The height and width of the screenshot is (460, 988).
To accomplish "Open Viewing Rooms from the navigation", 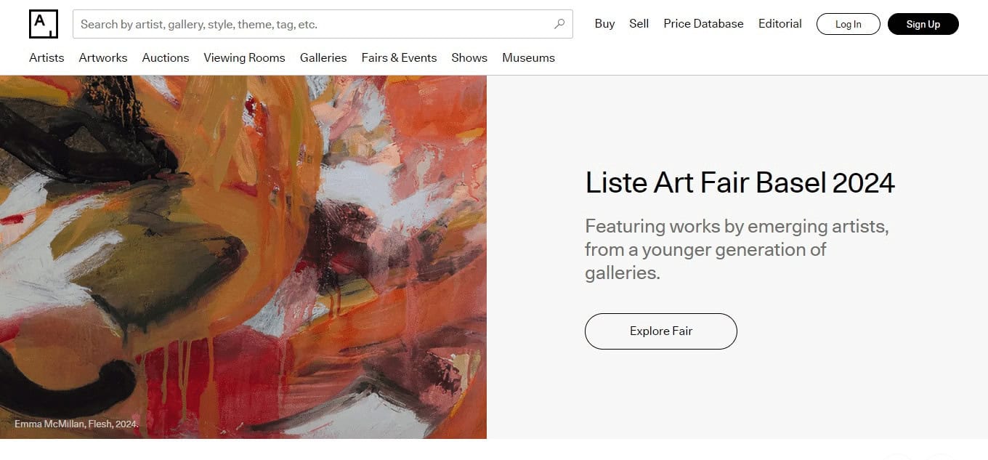I will point(244,57).
